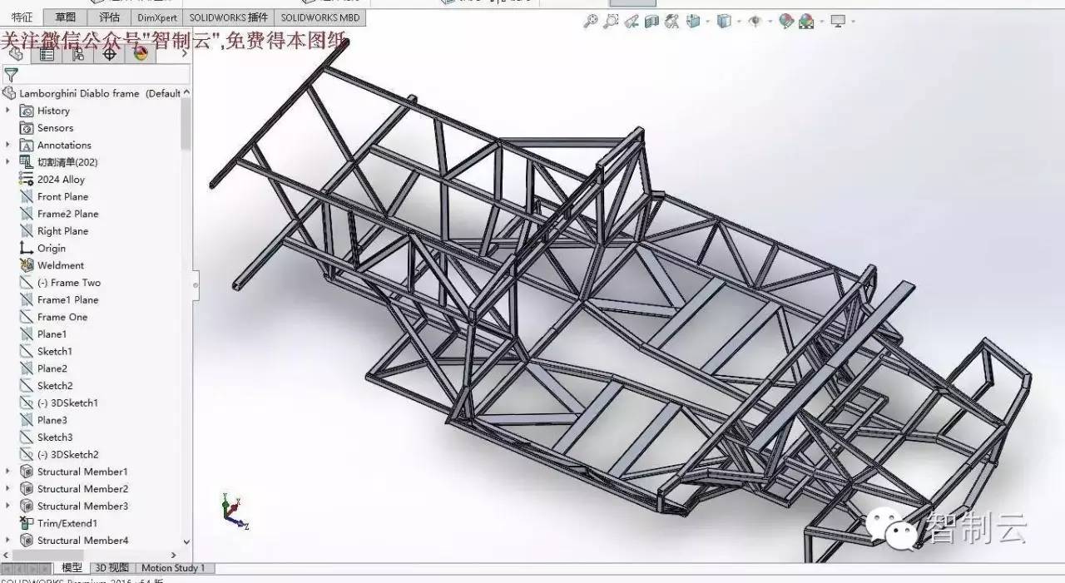Screen dimensions: 1065x583
Task: Click the filter text field in tree
Action: pyautogui.click(x=105, y=75)
